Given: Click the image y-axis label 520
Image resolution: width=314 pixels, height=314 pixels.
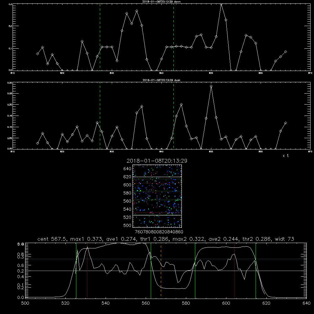Looking at the screenshot, I should [x=127, y=217].
